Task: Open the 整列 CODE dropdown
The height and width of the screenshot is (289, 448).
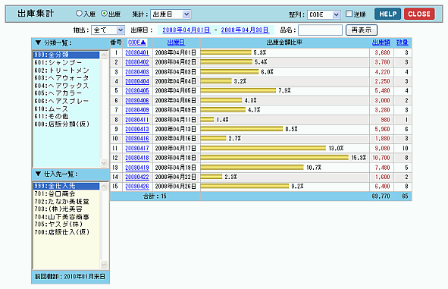Action: tap(324, 14)
